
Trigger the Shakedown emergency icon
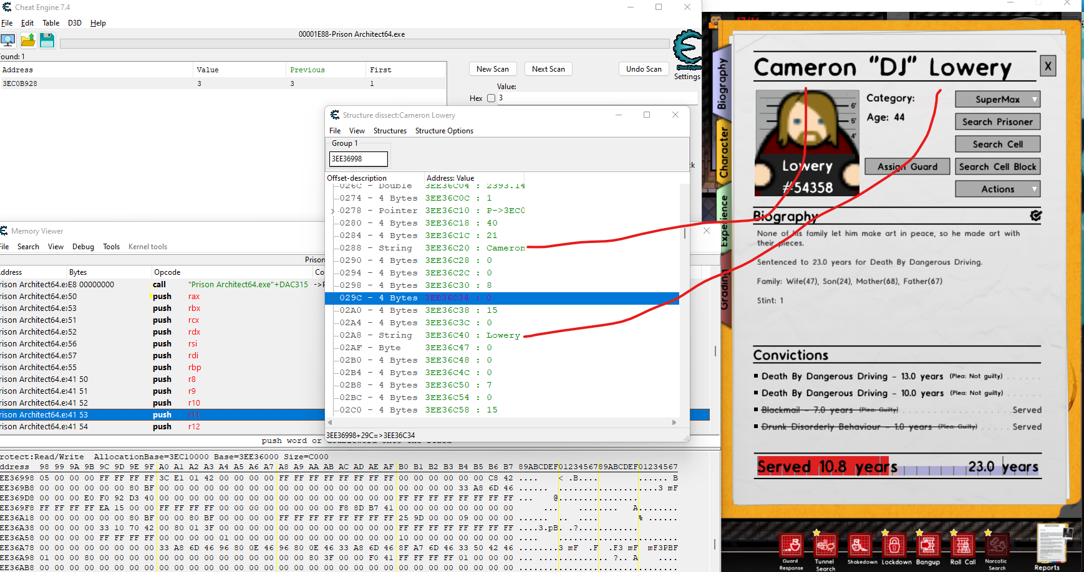(860, 545)
